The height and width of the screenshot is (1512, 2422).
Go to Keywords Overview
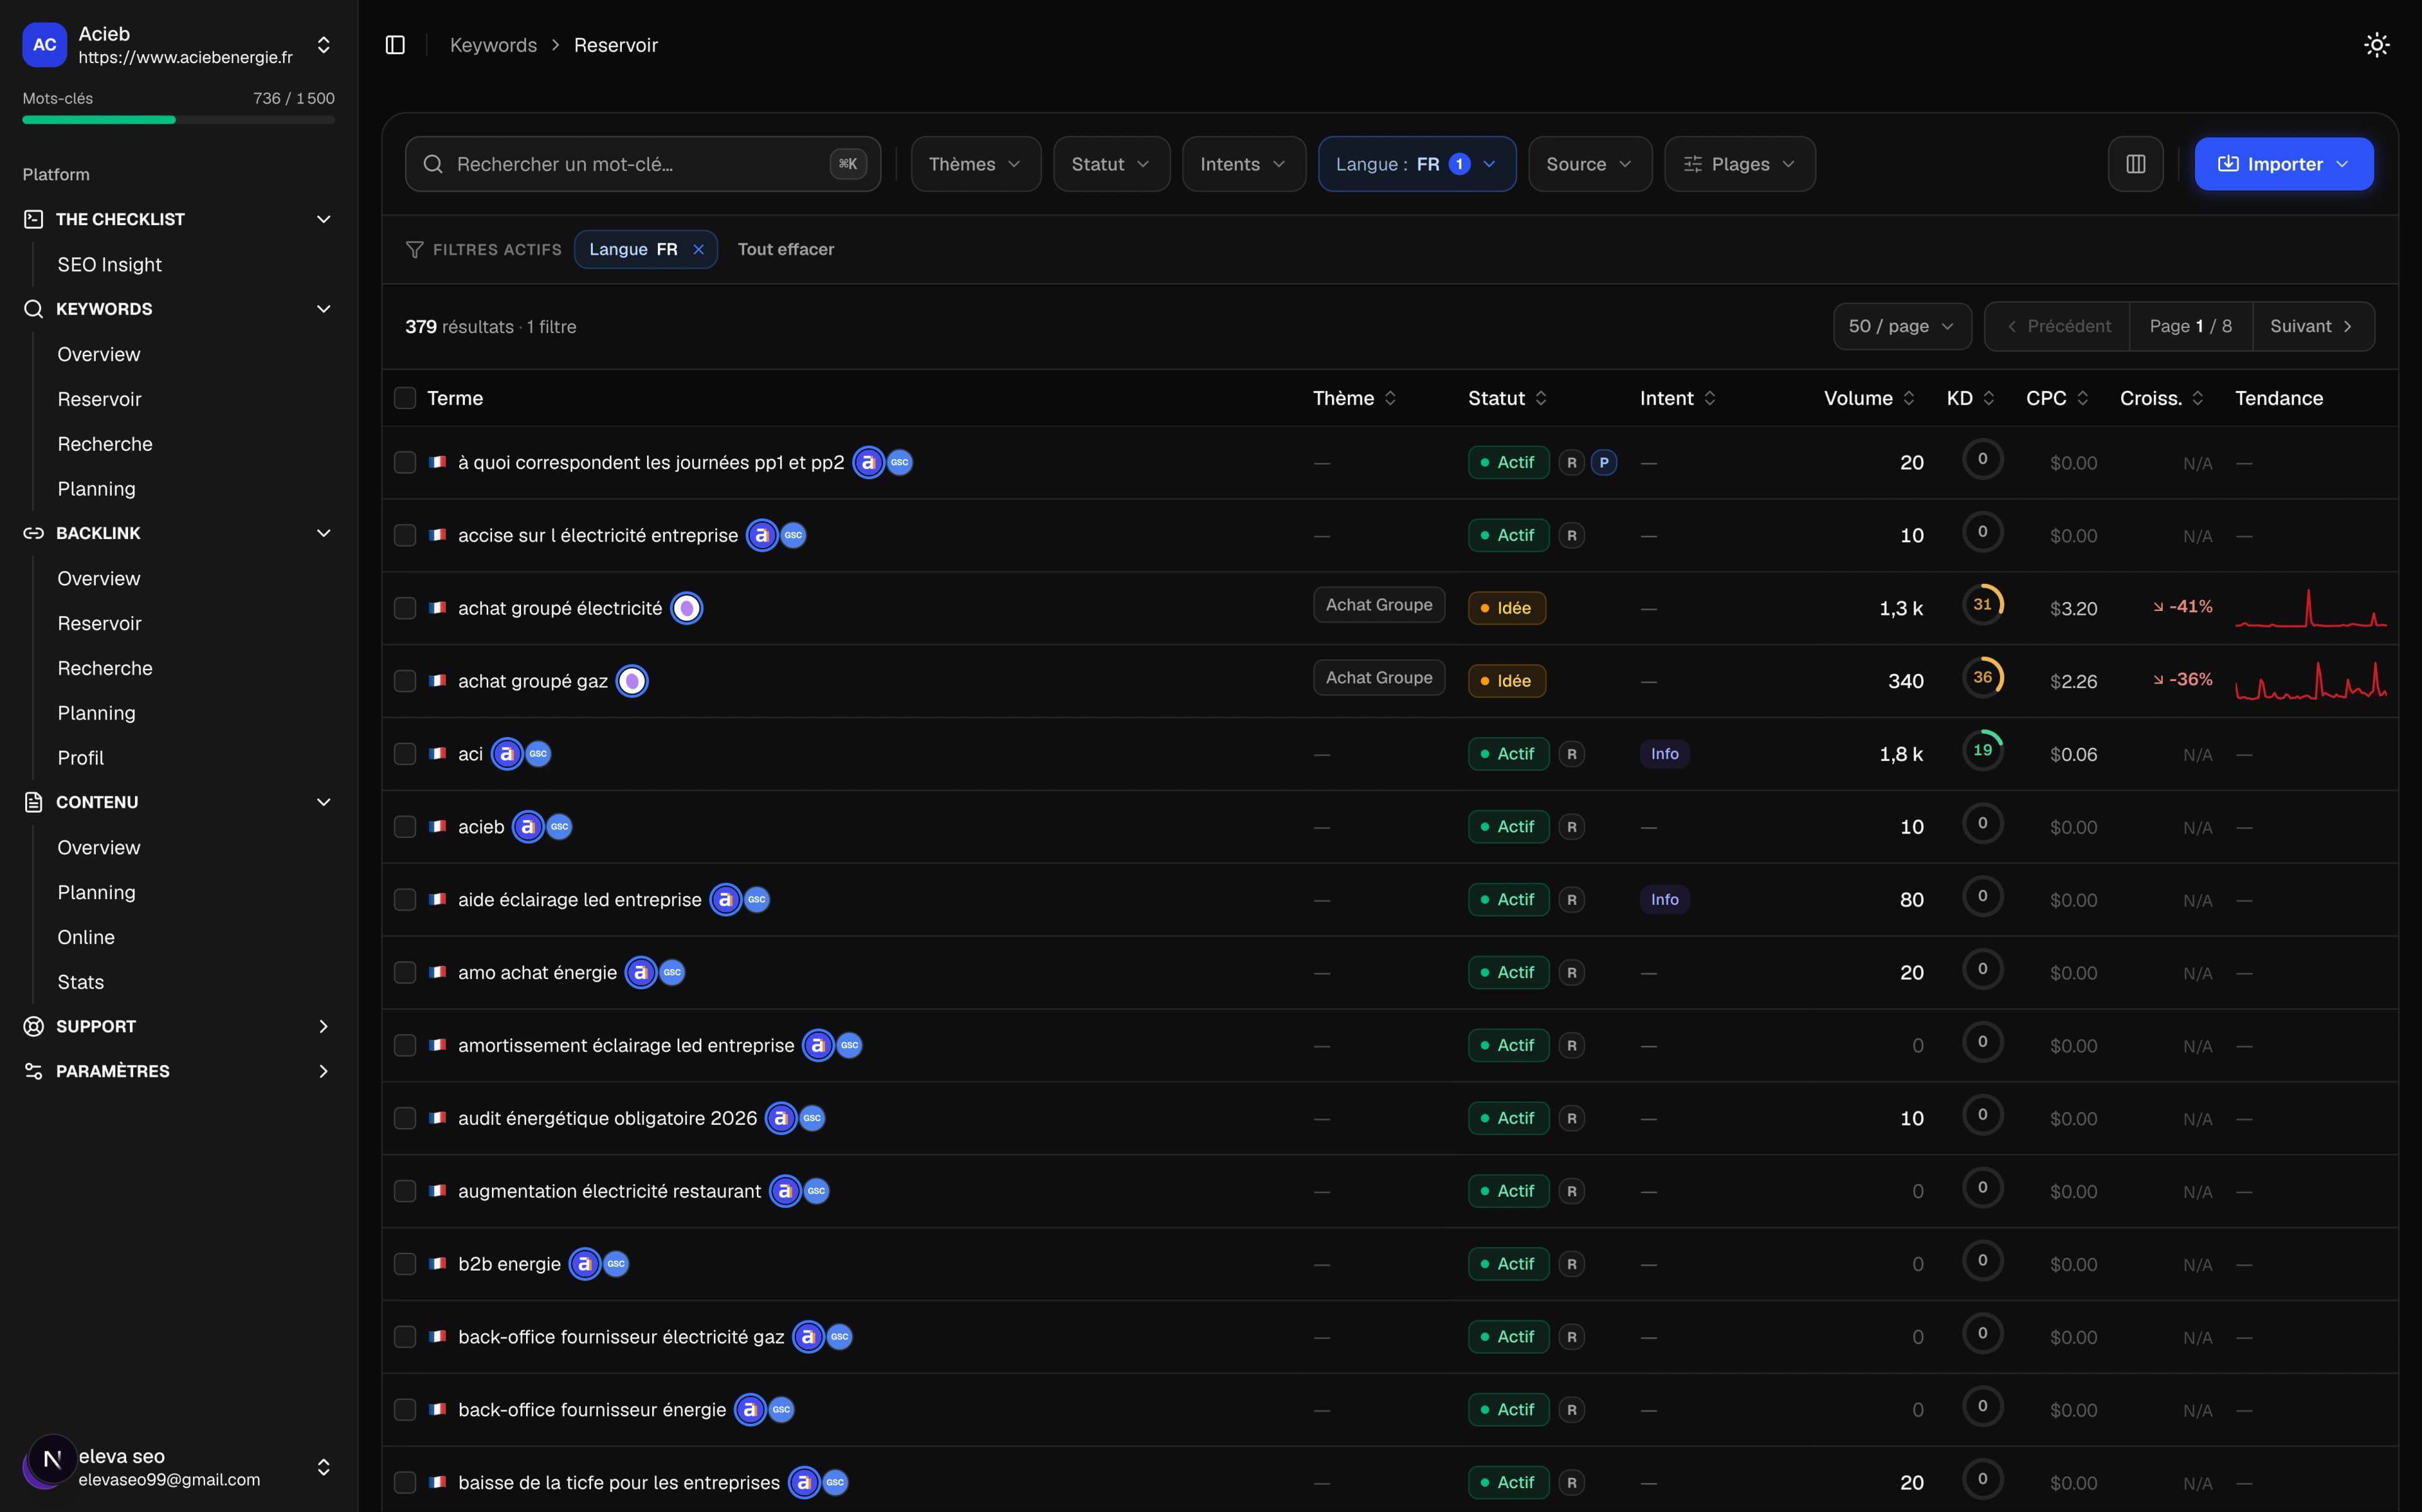pyautogui.click(x=98, y=354)
